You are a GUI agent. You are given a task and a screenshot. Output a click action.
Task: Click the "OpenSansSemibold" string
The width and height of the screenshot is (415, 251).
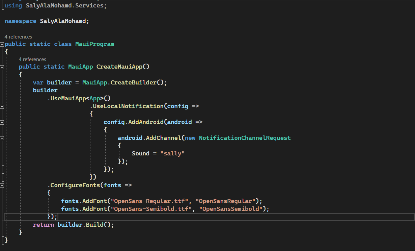click(x=231, y=209)
